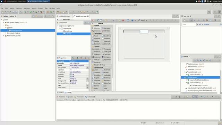Open the Run button dropdown arrow
The width and height of the screenshot is (222, 125).
point(33,12)
